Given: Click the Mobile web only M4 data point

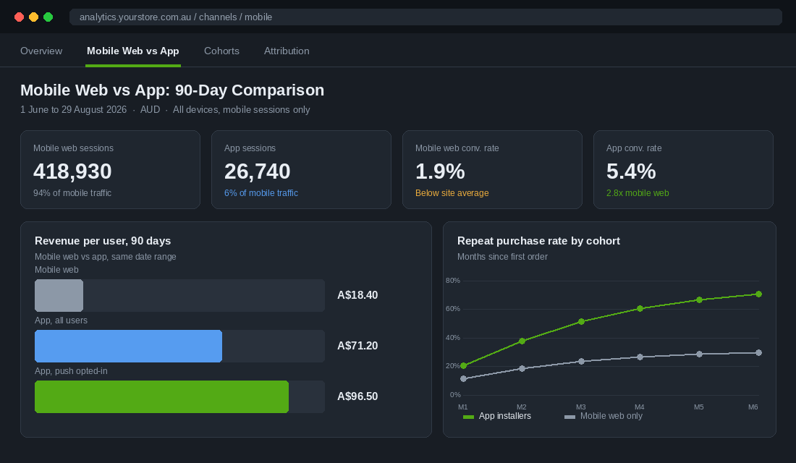Looking at the screenshot, I should pos(640,357).
